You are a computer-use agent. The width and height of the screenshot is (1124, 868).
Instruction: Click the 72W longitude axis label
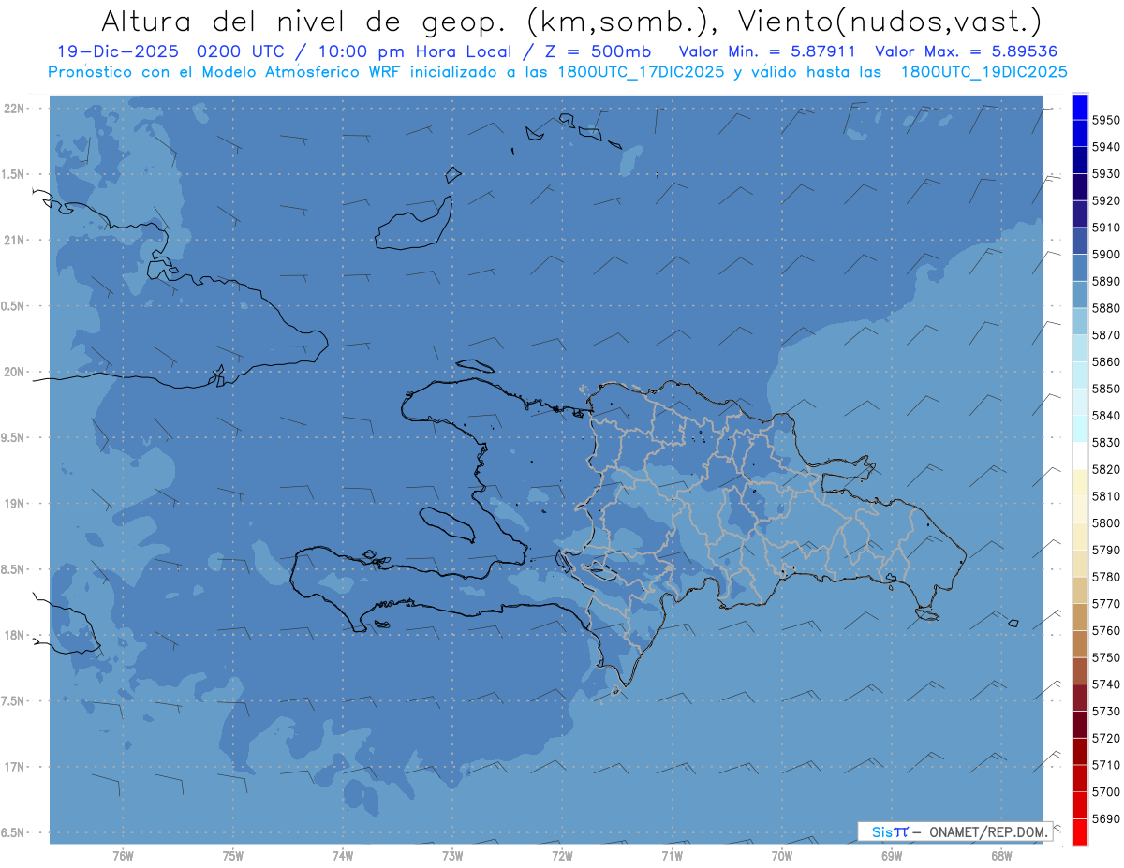pos(562,855)
